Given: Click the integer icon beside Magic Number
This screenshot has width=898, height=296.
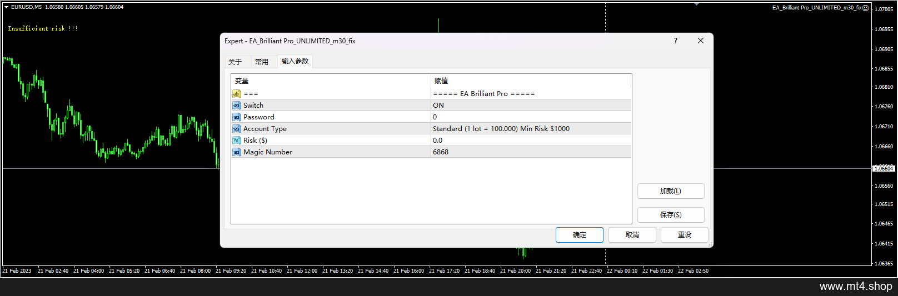Looking at the screenshot, I should point(237,152).
